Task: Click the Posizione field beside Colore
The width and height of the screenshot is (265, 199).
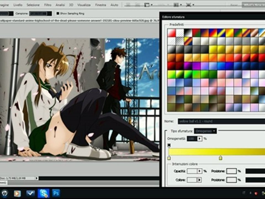Action: click(x=231, y=180)
